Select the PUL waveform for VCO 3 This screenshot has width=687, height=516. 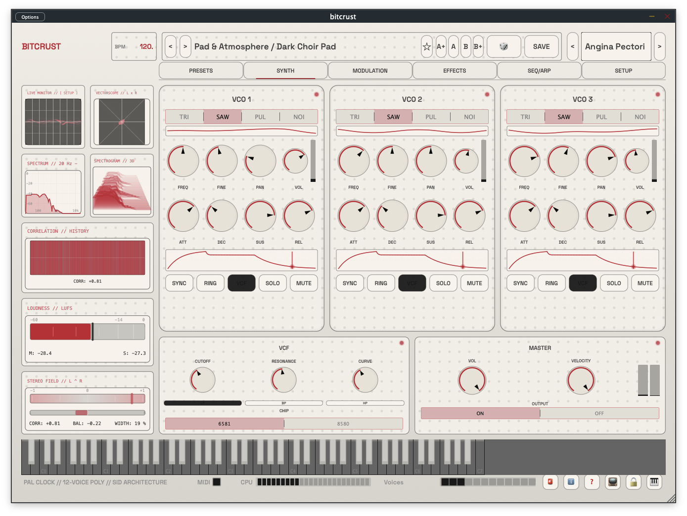point(601,117)
